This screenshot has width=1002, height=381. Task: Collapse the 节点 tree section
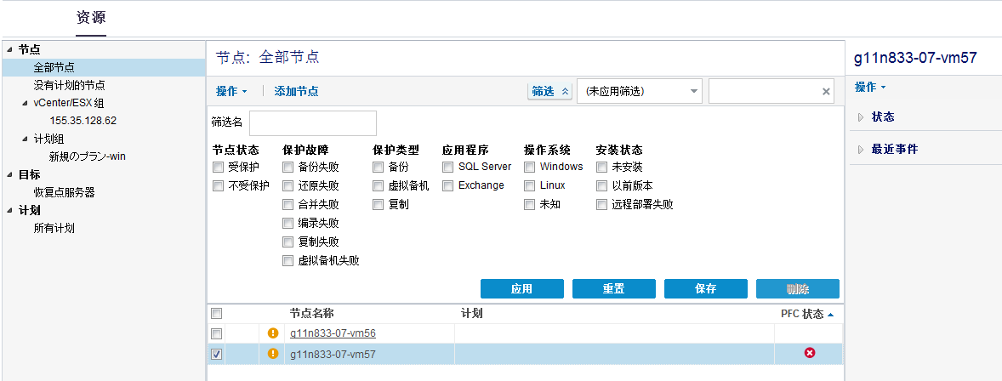(x=9, y=50)
